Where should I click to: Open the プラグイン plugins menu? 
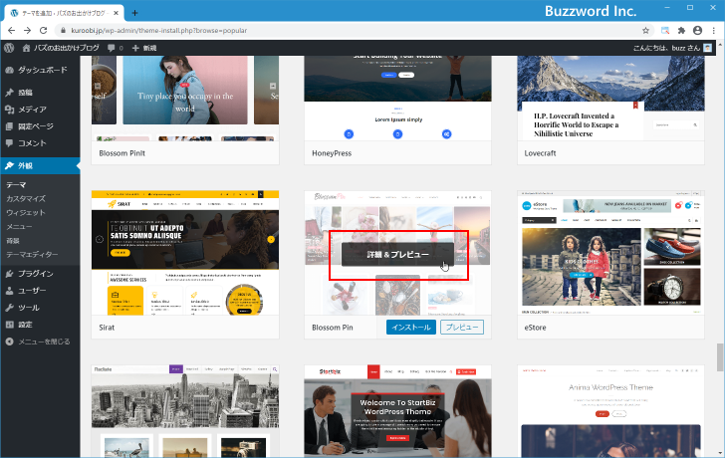click(x=35, y=273)
